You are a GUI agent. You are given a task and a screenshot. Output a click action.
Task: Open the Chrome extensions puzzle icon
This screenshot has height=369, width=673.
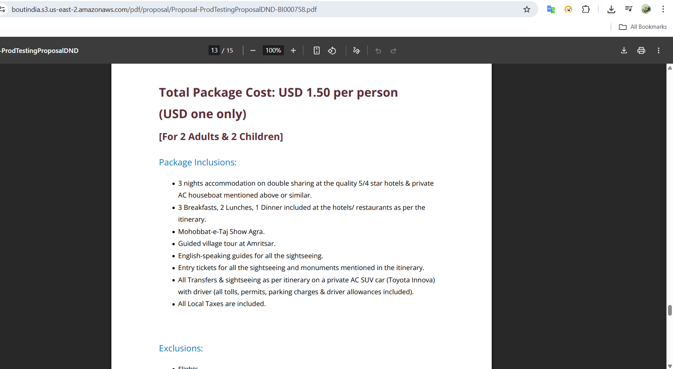click(586, 9)
